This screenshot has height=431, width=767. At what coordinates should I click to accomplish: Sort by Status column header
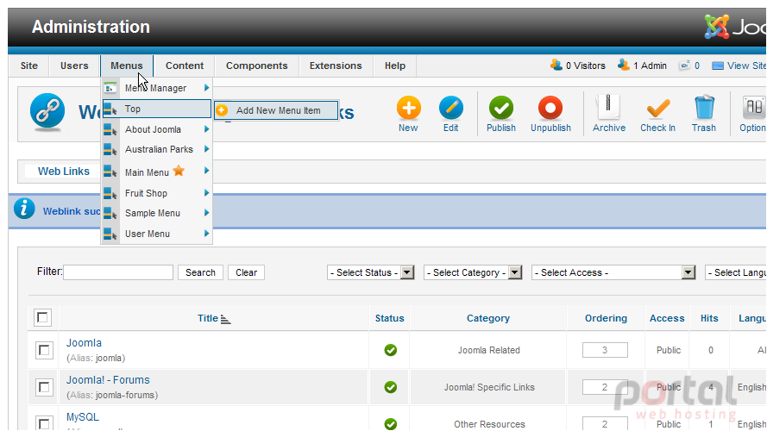point(389,318)
